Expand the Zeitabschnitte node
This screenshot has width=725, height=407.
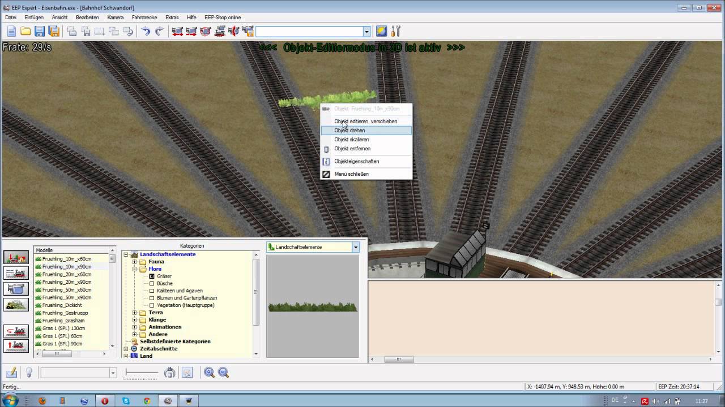(126, 349)
